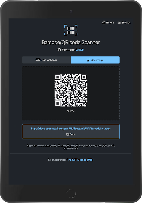Click the webcam icon in the tab

pos(38,60)
